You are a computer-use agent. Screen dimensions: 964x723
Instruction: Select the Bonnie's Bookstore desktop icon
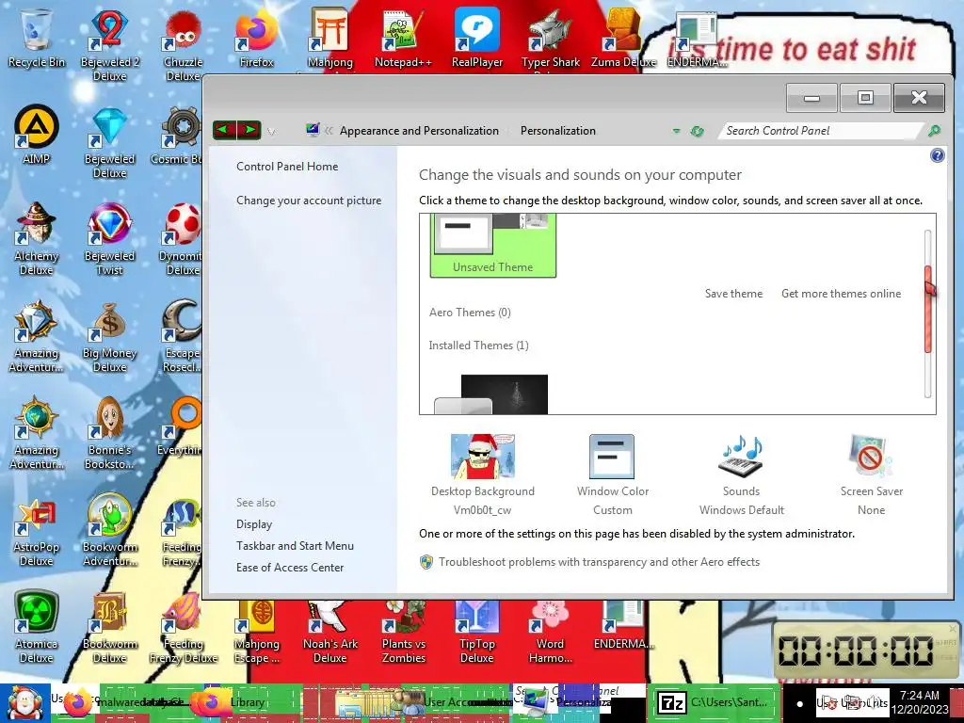tap(109, 433)
